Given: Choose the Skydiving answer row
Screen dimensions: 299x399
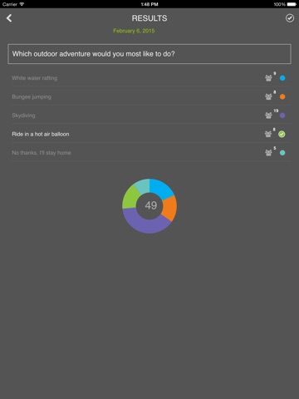Looking at the screenshot, I should [x=151, y=116].
